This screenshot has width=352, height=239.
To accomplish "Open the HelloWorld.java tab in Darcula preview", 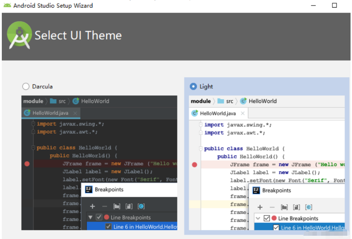I will point(50,113).
